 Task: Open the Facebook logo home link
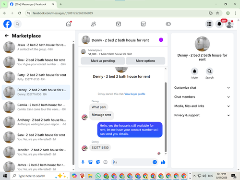7,24
